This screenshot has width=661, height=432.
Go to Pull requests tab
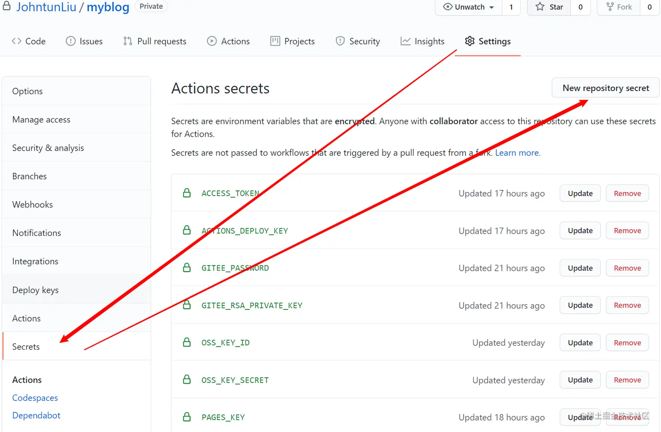(155, 41)
